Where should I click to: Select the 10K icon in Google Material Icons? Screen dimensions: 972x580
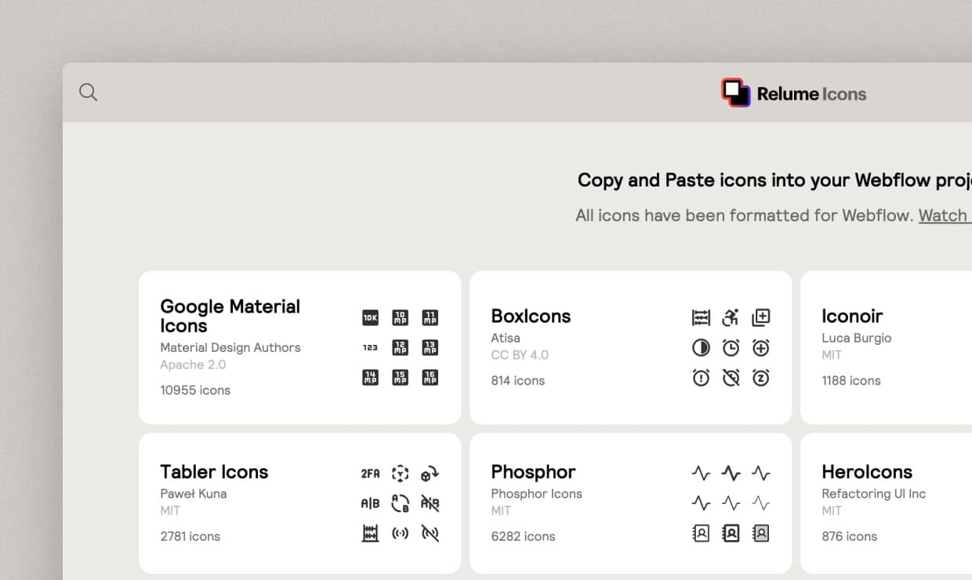pos(369,317)
